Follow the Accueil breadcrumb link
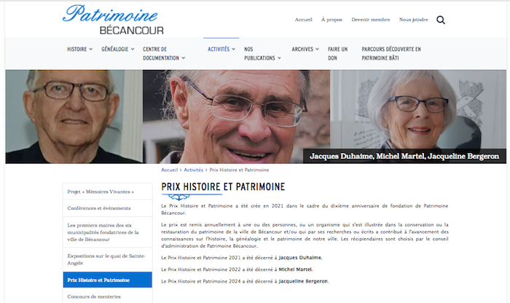The image size is (510, 303). pyautogui.click(x=170, y=170)
